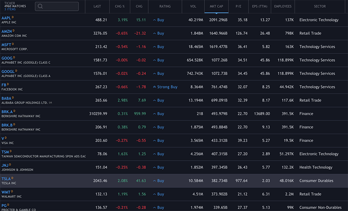This screenshot has width=348, height=211.
Task: Click the delayed-data D icon next to BABA
Action: pyautogui.click(x=13, y=97)
